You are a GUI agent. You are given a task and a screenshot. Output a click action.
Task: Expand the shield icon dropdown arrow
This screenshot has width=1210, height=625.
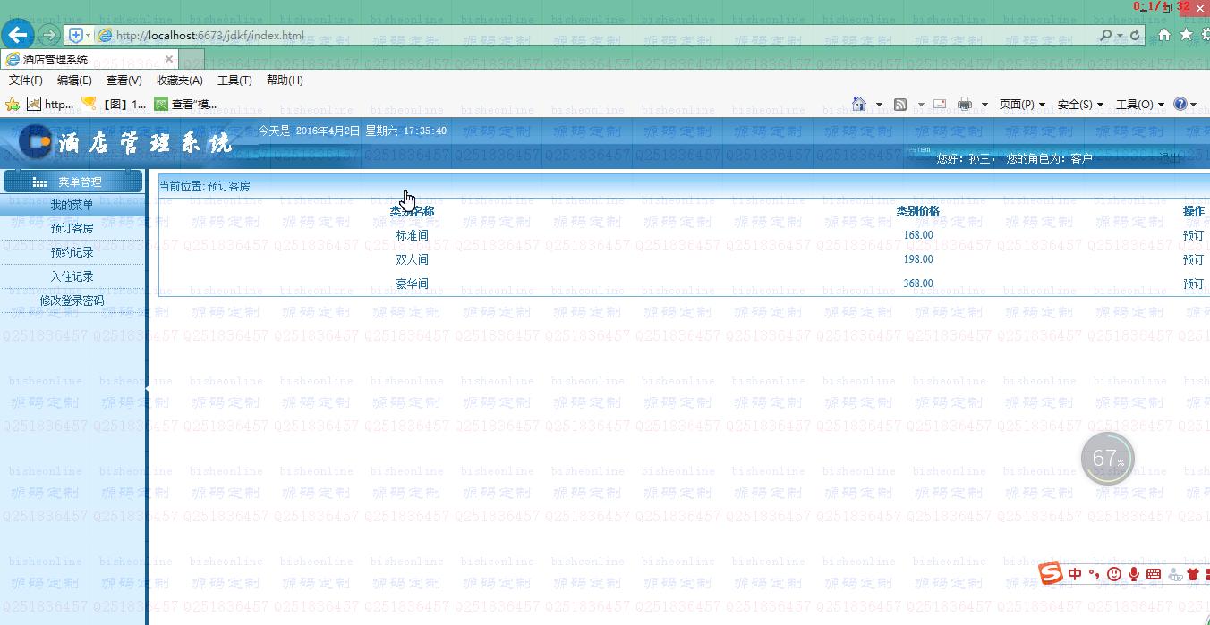[88, 35]
